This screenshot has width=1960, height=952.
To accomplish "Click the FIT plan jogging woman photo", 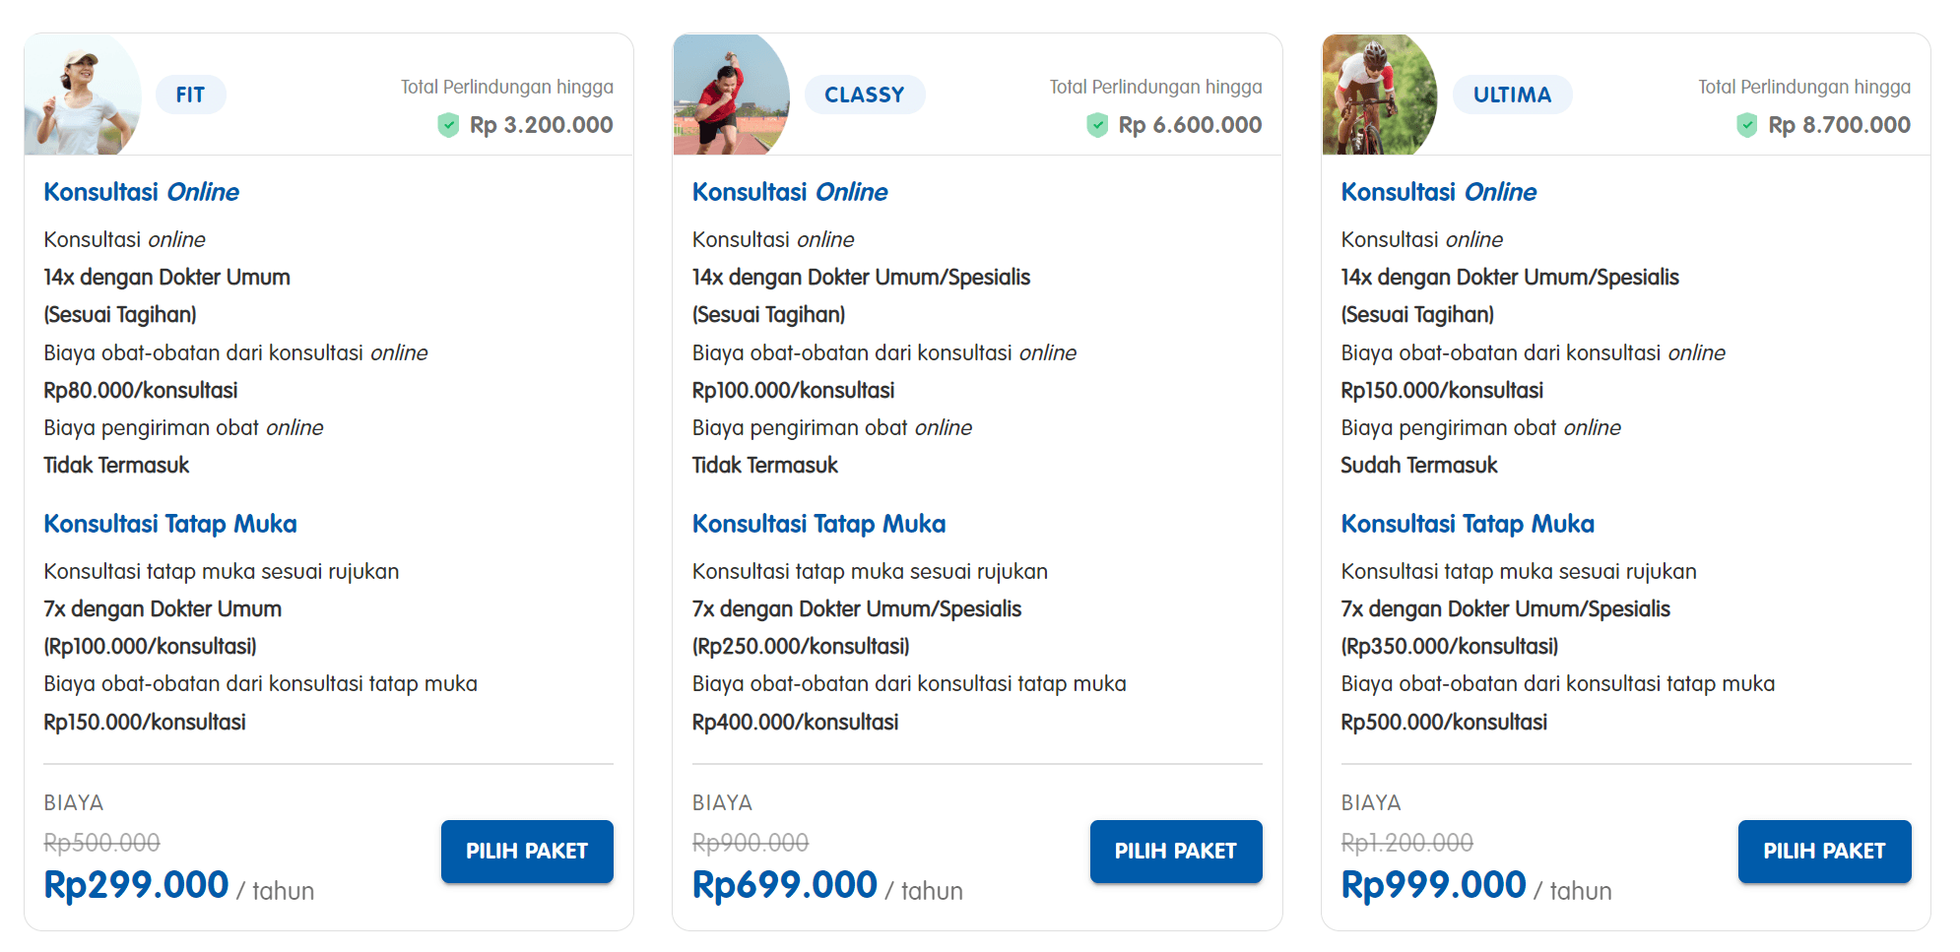I will tap(83, 95).
